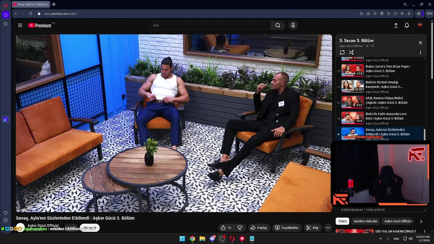The height and width of the screenshot is (244, 434).
Task: Open Opera page edit/pinboard icon
Action: pyautogui.click(x=361, y=14)
